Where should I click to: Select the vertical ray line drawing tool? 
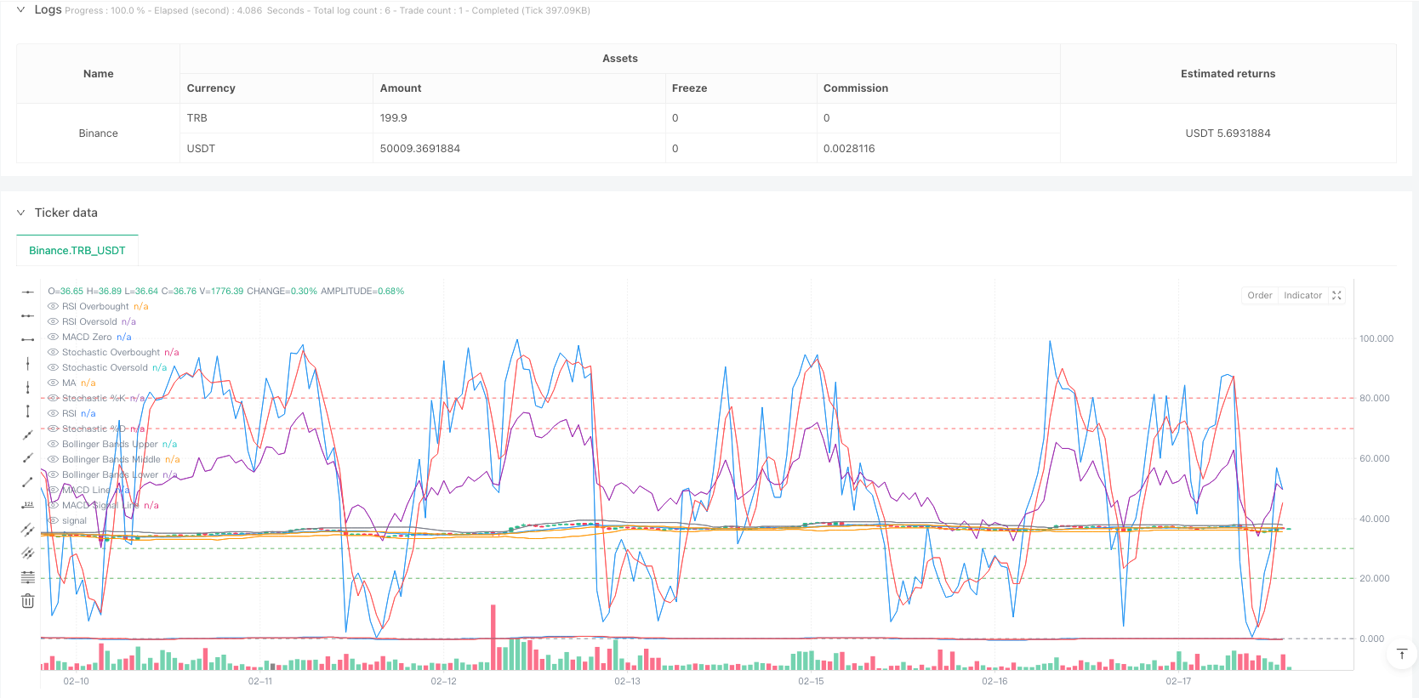click(x=27, y=387)
